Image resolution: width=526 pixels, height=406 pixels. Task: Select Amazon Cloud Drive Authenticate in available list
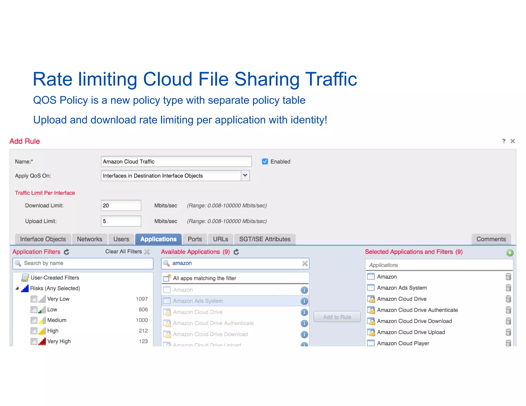point(235,323)
